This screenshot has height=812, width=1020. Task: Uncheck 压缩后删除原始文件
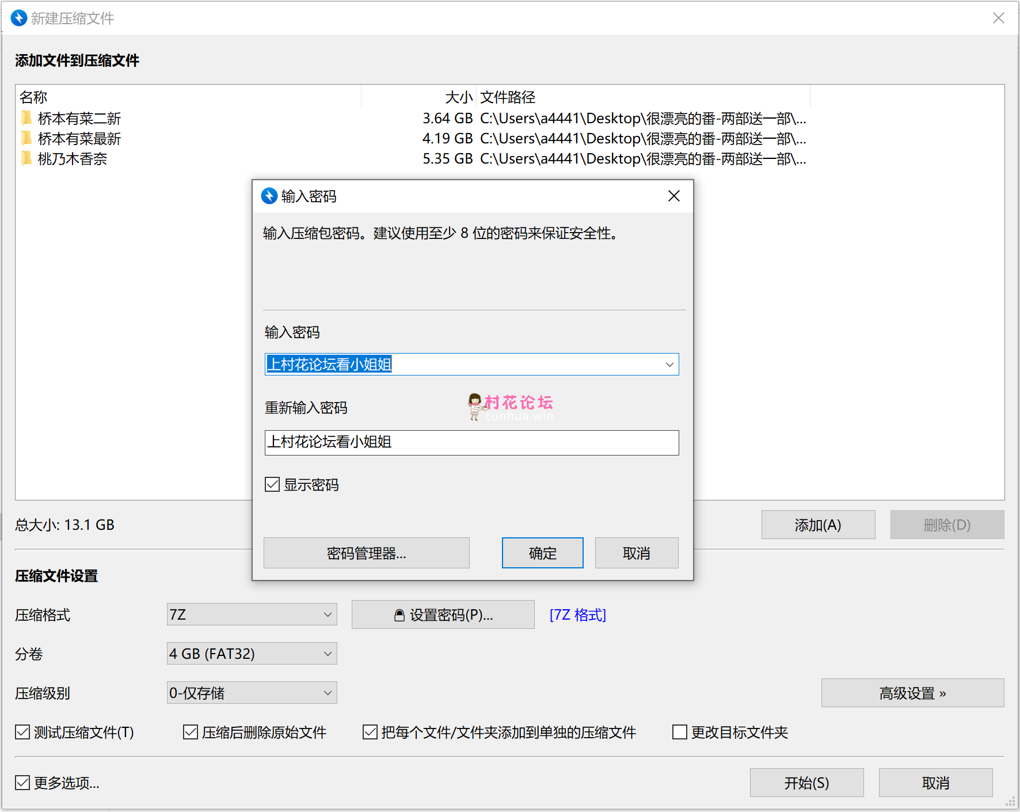point(191,732)
